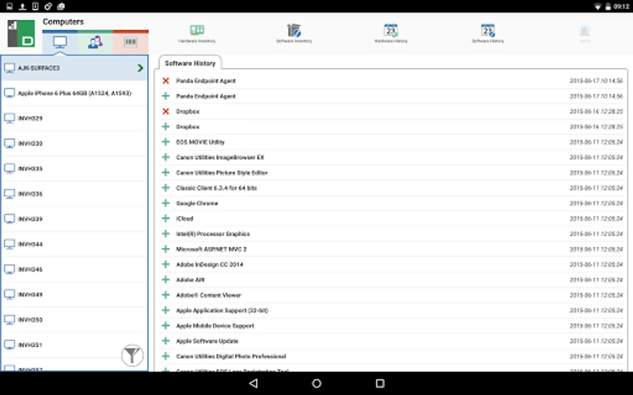Click the monitor icon beside INVH339
Viewport: 633px width, 395px height.
click(x=9, y=219)
